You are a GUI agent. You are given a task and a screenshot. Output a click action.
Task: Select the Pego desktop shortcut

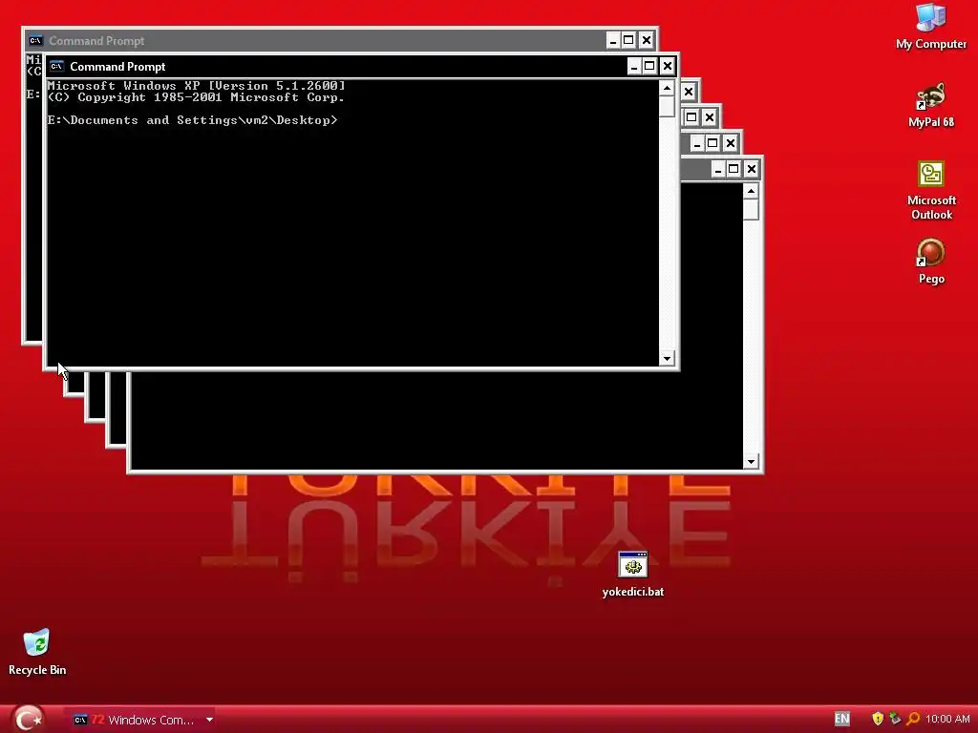coord(930,262)
